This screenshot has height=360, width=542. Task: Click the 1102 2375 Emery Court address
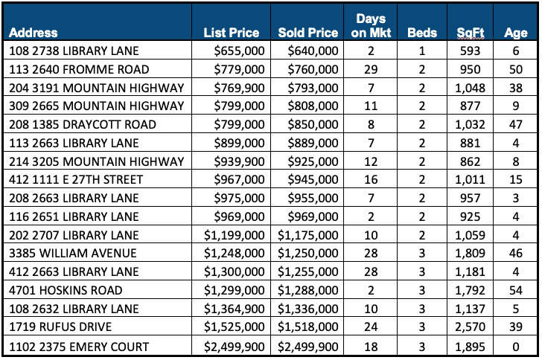(80, 346)
